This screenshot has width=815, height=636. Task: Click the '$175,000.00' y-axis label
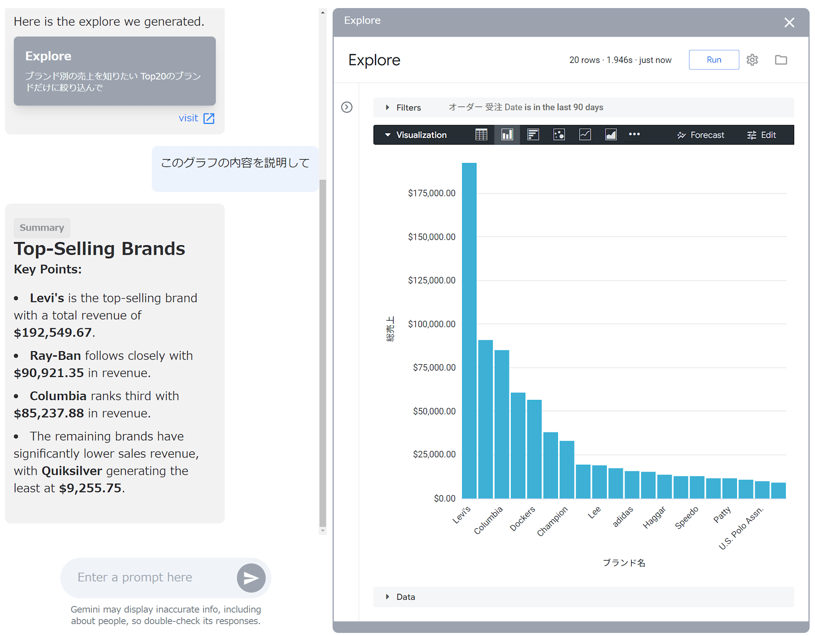(432, 193)
